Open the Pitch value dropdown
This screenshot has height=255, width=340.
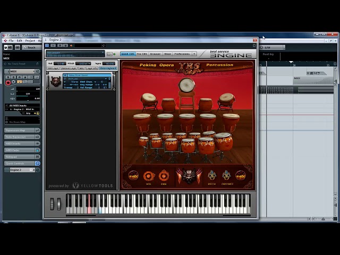coord(83,64)
